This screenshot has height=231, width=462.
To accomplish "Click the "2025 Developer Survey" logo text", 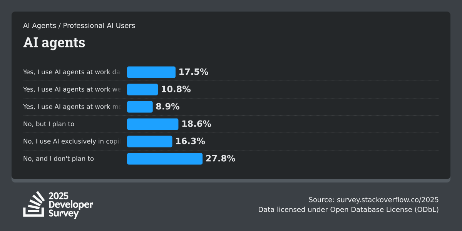I will click(x=71, y=205).
